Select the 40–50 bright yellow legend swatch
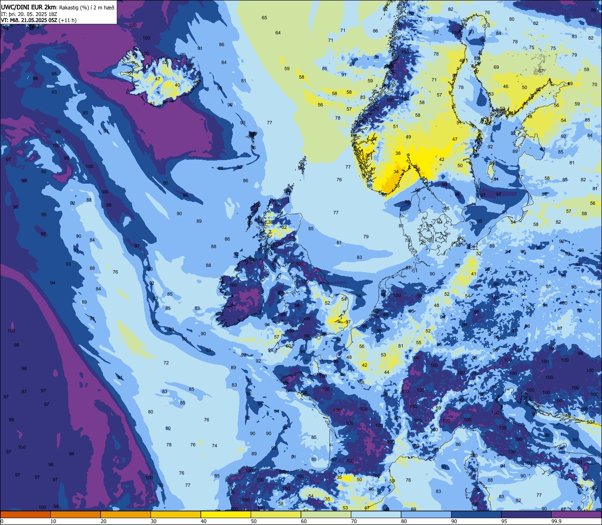The height and width of the screenshot is (525, 602). click(226, 514)
